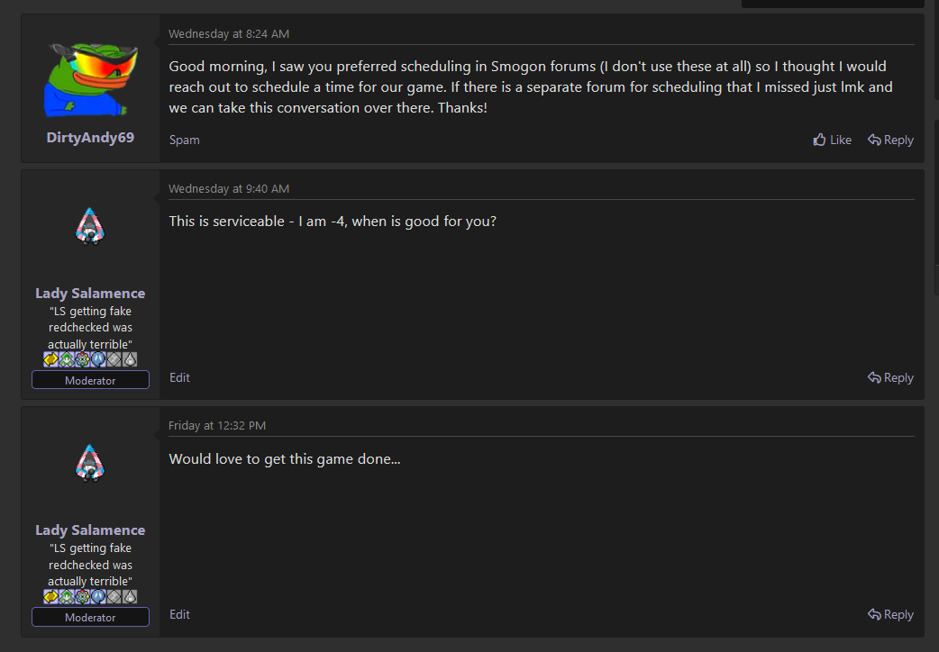Image resolution: width=939 pixels, height=652 pixels.
Task: Edit the "Would love to get this game done" message
Action: coord(179,614)
